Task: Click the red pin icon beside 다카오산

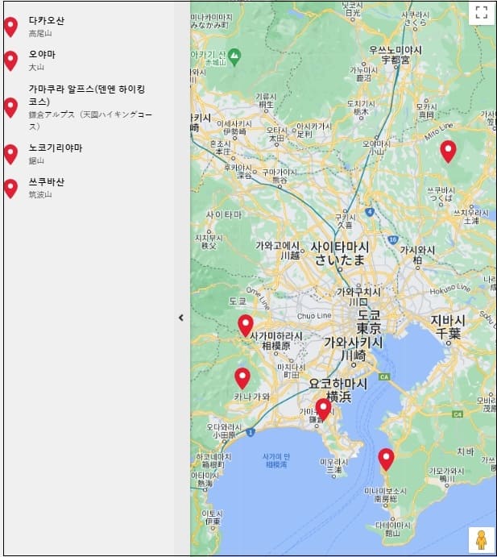Action: [10, 27]
